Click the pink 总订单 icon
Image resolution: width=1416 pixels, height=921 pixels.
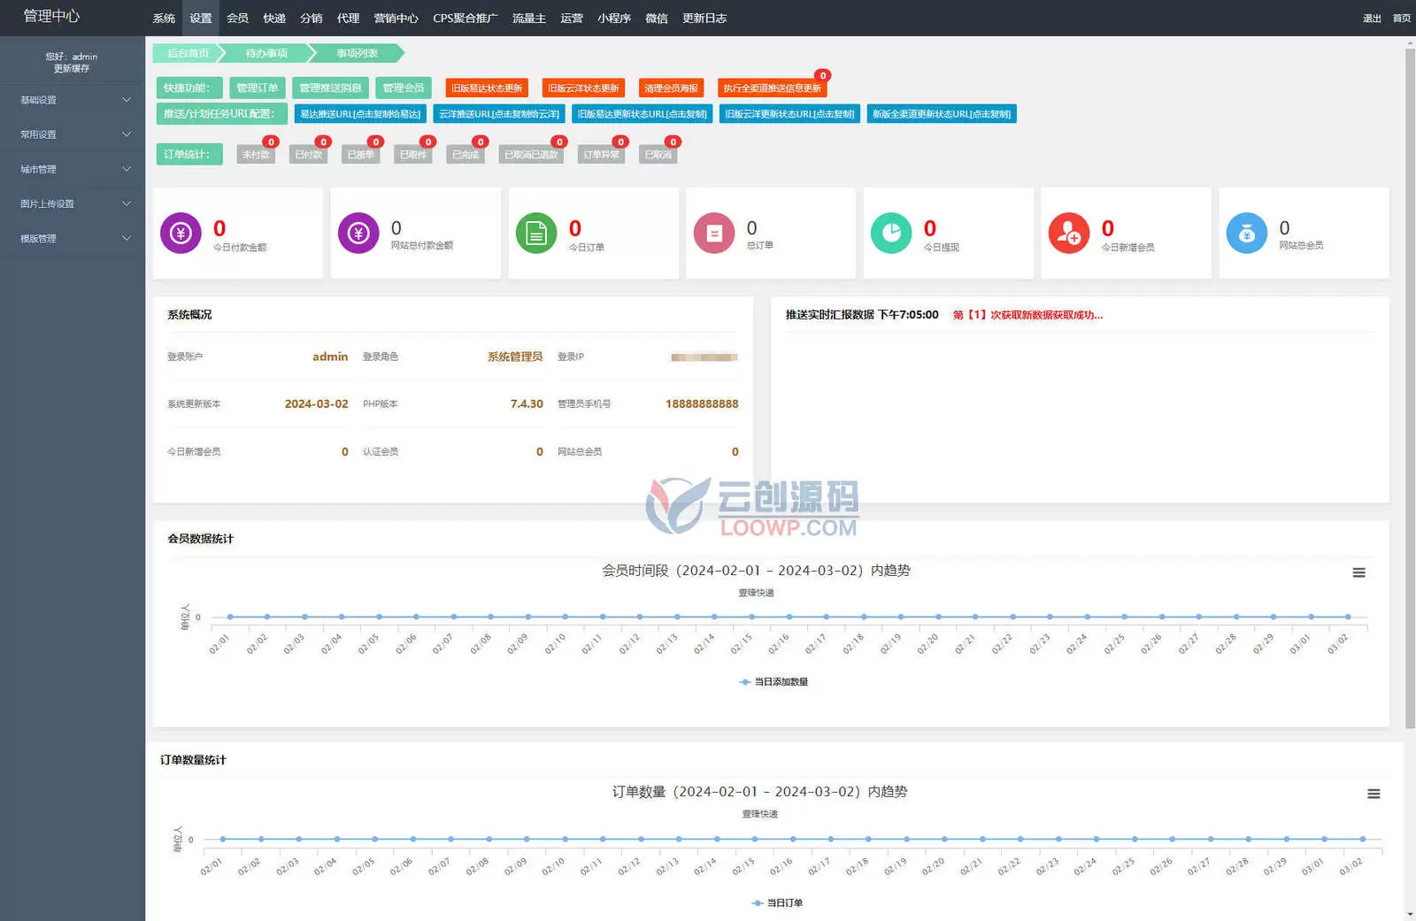pos(714,234)
